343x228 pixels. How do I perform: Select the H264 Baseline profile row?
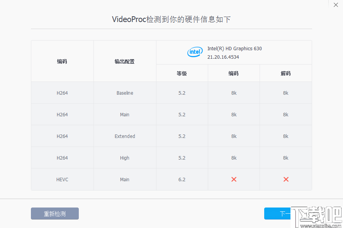click(124, 93)
